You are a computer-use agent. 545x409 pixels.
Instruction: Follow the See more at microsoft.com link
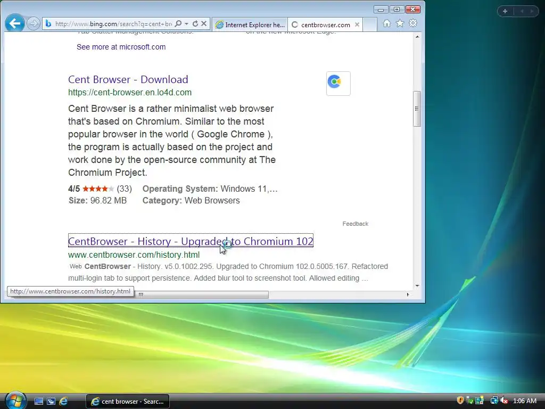tap(121, 47)
